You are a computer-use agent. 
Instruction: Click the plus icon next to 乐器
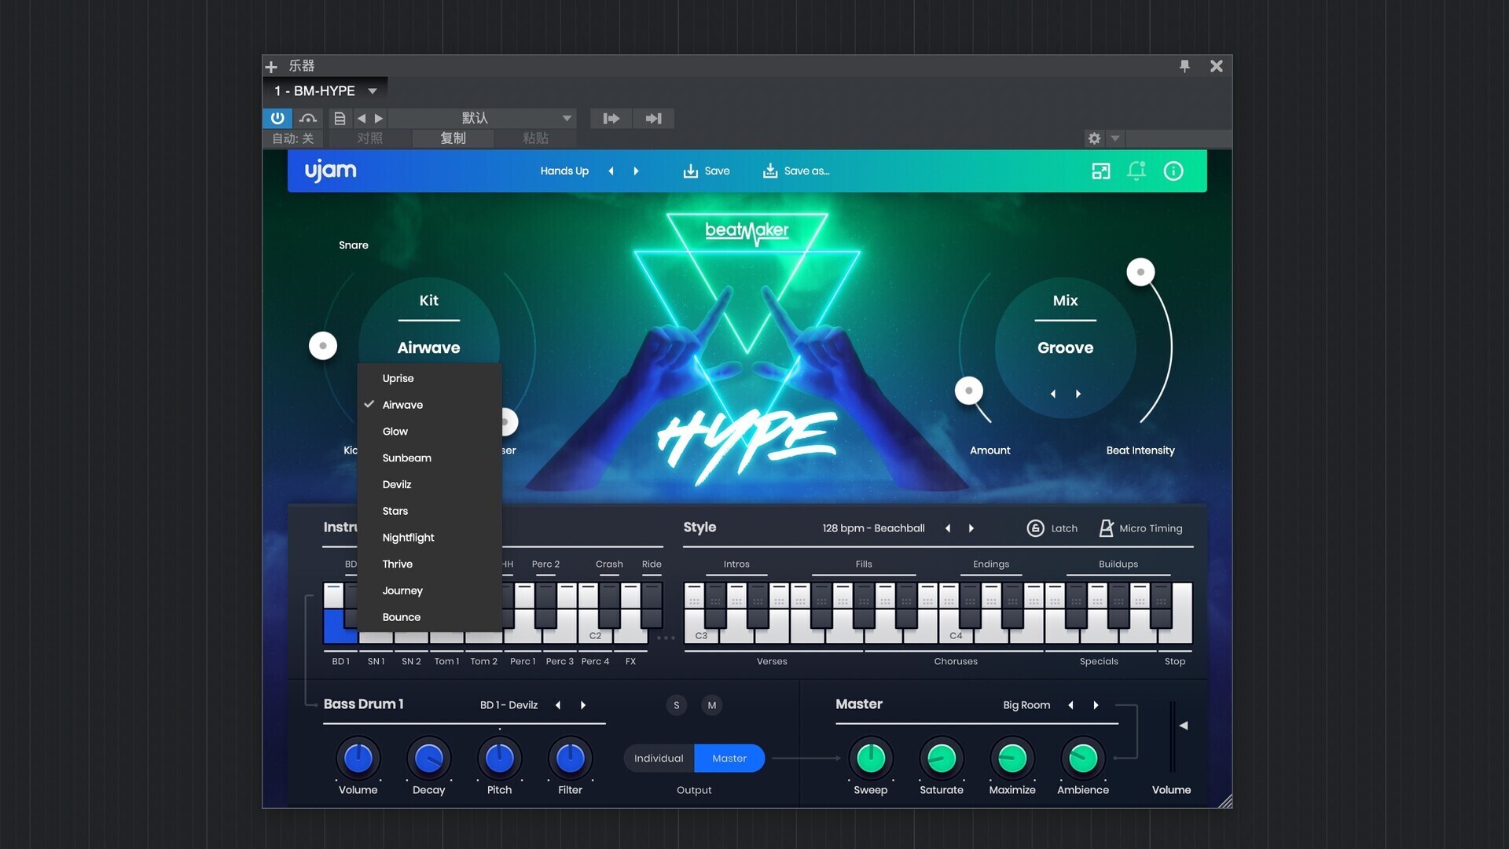click(271, 67)
